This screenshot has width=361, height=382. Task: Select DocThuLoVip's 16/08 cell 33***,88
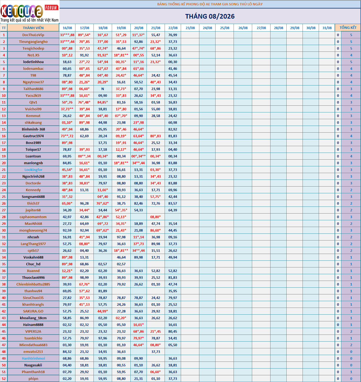pyautogui.click(x=67, y=35)
